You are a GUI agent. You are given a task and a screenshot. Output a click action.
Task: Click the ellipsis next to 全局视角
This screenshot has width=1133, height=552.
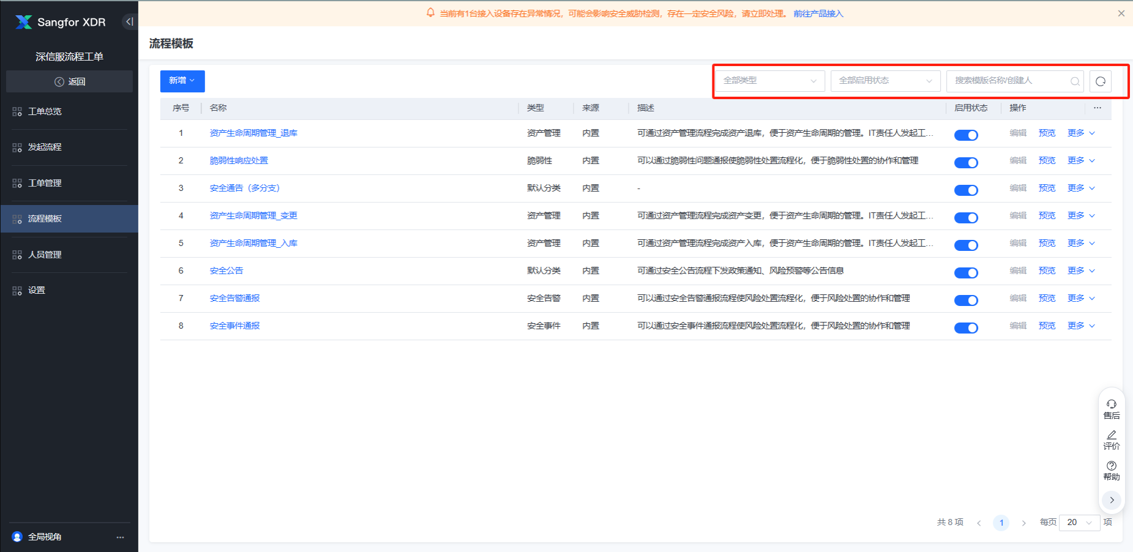pos(120,537)
